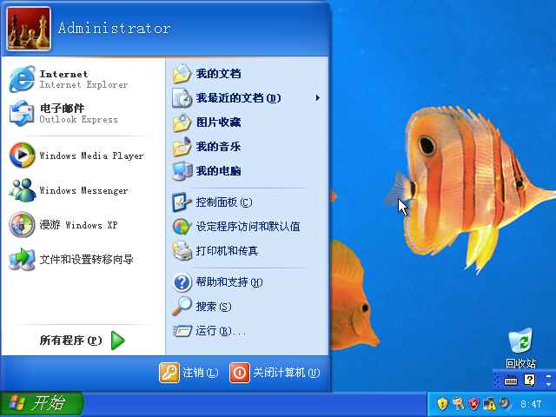The height and width of the screenshot is (417, 556).
Task: Open 控制面板 control panel icon
Action: [x=182, y=202]
